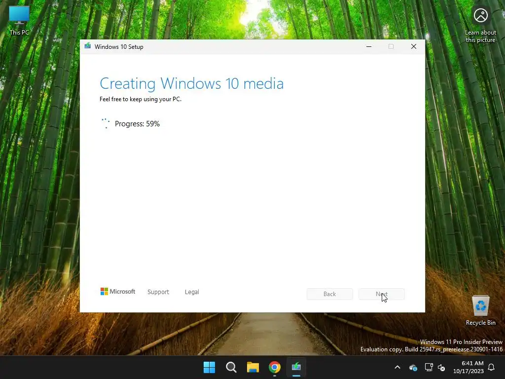Click the Next button
Screen dimensions: 505x379
[x=382, y=294]
